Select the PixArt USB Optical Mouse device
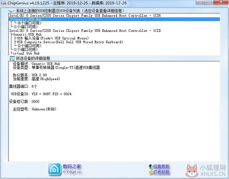Image resolution: width=229 pixels, height=179 pixels. (115, 38)
